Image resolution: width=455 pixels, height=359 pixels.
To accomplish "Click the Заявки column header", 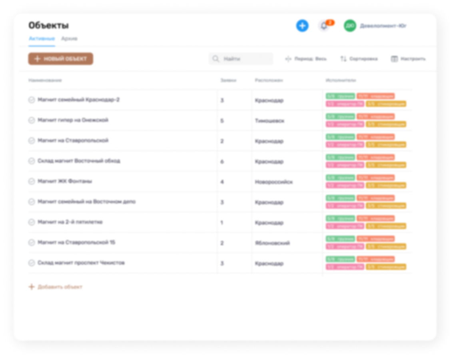I will 228,80.
